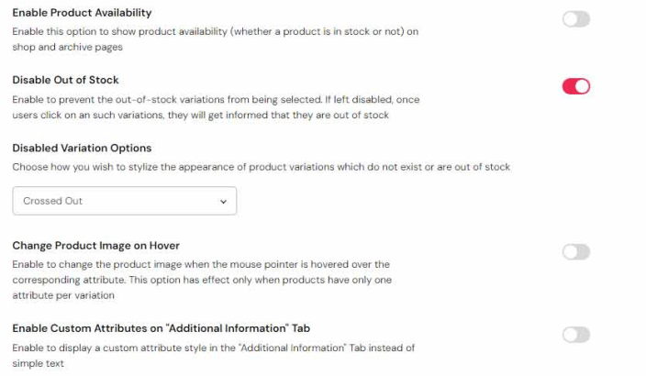Click the text 'Choose how you wish to stylize'
The image size is (646, 376).
click(x=261, y=166)
